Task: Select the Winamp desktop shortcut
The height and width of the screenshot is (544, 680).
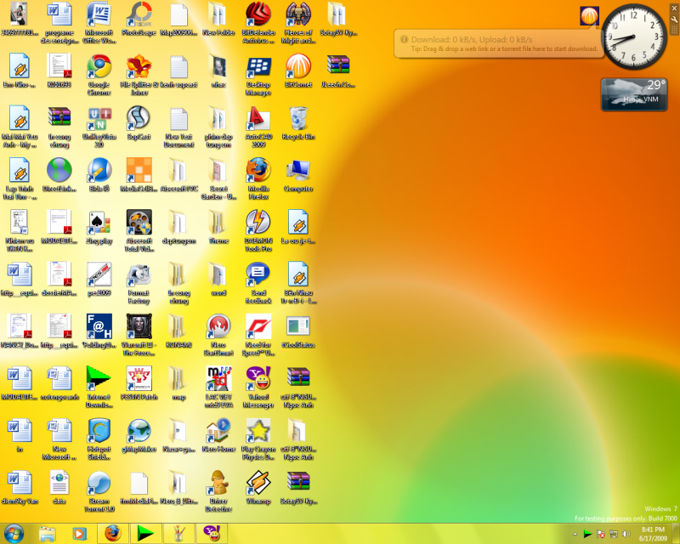Action: (258, 481)
